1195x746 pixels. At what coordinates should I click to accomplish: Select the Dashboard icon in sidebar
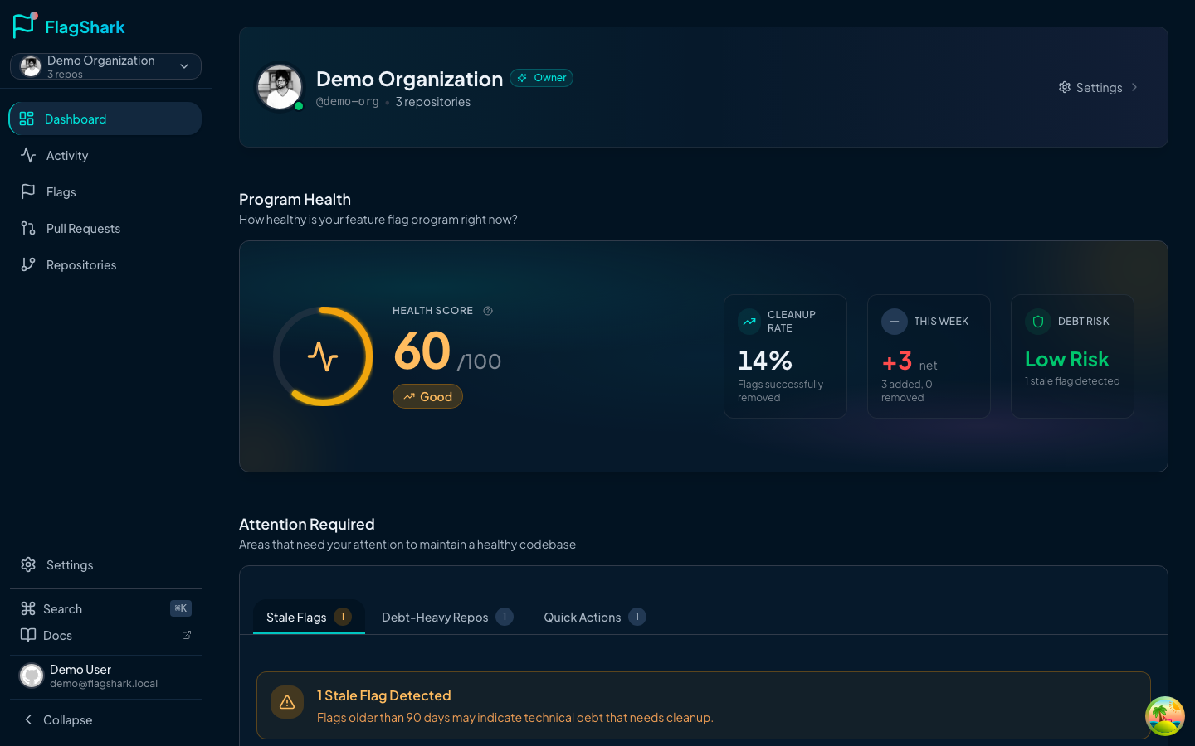pos(27,119)
